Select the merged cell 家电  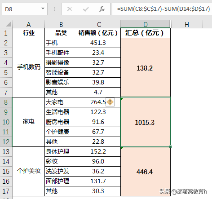click(x=29, y=122)
